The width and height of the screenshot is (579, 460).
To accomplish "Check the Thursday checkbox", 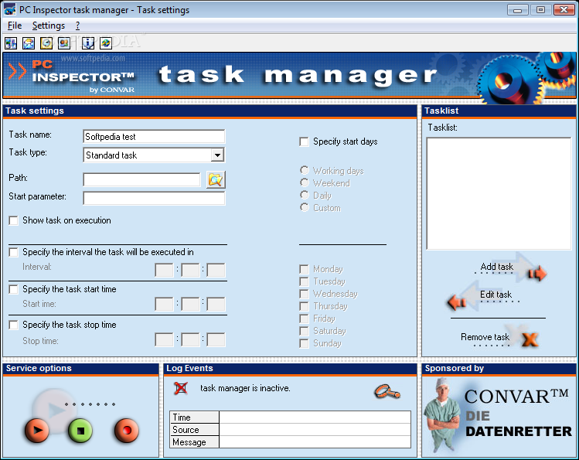I will pyautogui.click(x=304, y=306).
